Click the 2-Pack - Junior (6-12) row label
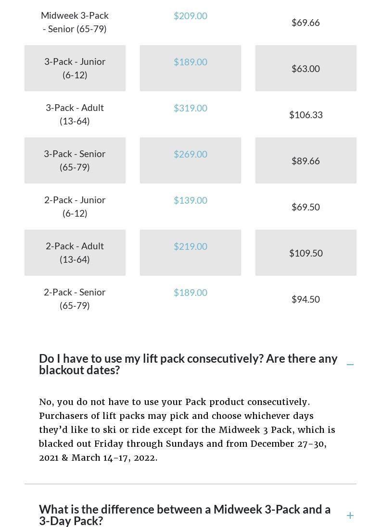 75,207
